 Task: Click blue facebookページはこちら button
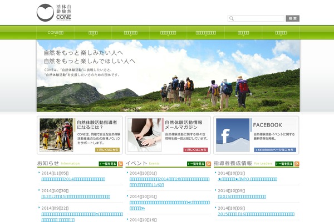pyautogui.click(x=275, y=150)
